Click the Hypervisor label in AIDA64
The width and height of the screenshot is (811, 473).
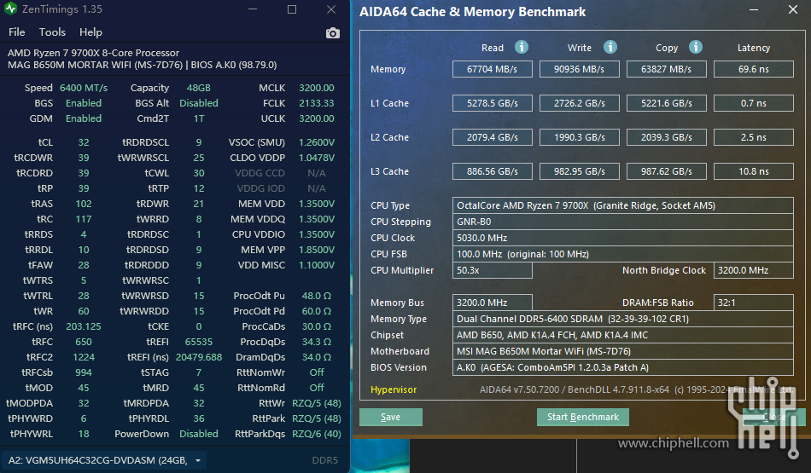point(394,389)
